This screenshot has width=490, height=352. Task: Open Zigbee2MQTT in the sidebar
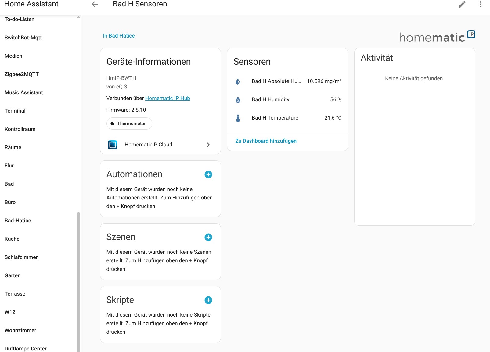[x=22, y=74]
